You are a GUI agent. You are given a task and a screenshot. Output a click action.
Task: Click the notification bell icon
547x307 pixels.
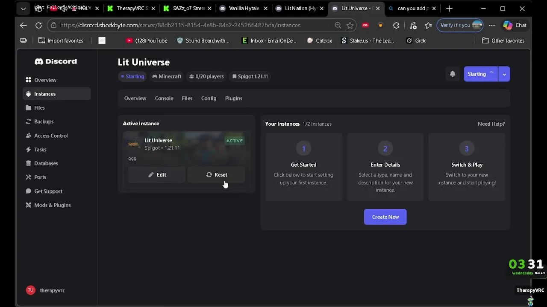tap(453, 74)
